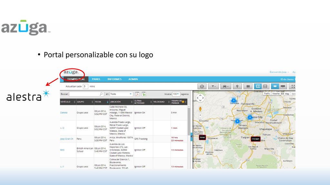330x185 pixels.
Task: Click the location pin toolbar icon
Action: 237,86
